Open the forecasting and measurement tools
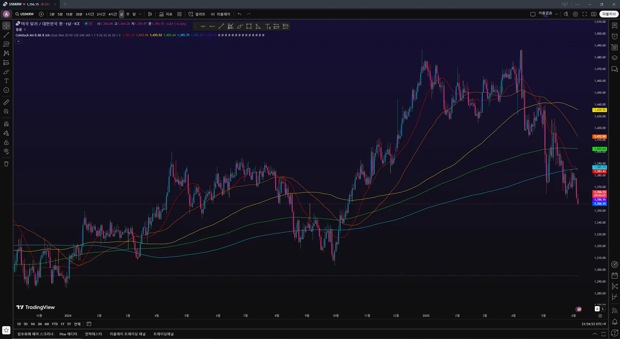The image size is (620, 339). pyautogui.click(x=6, y=63)
